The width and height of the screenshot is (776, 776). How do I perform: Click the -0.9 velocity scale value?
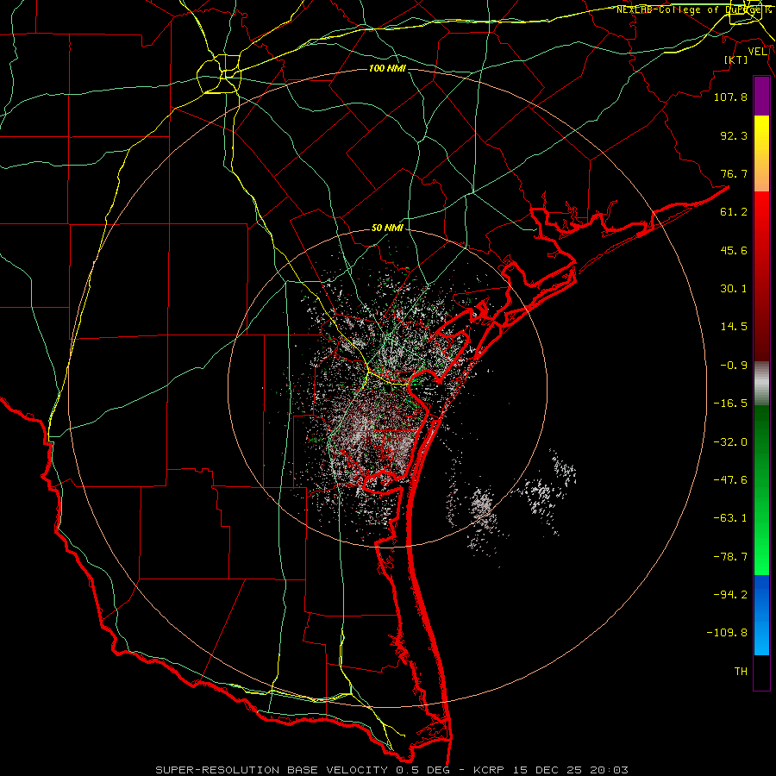click(734, 366)
